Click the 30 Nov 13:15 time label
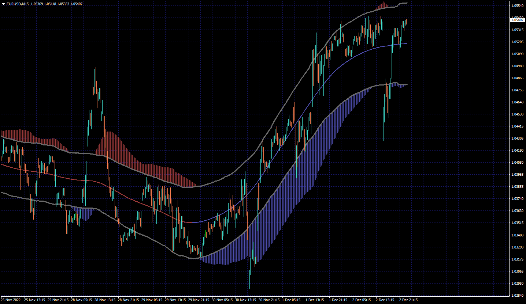 (x=245, y=300)
